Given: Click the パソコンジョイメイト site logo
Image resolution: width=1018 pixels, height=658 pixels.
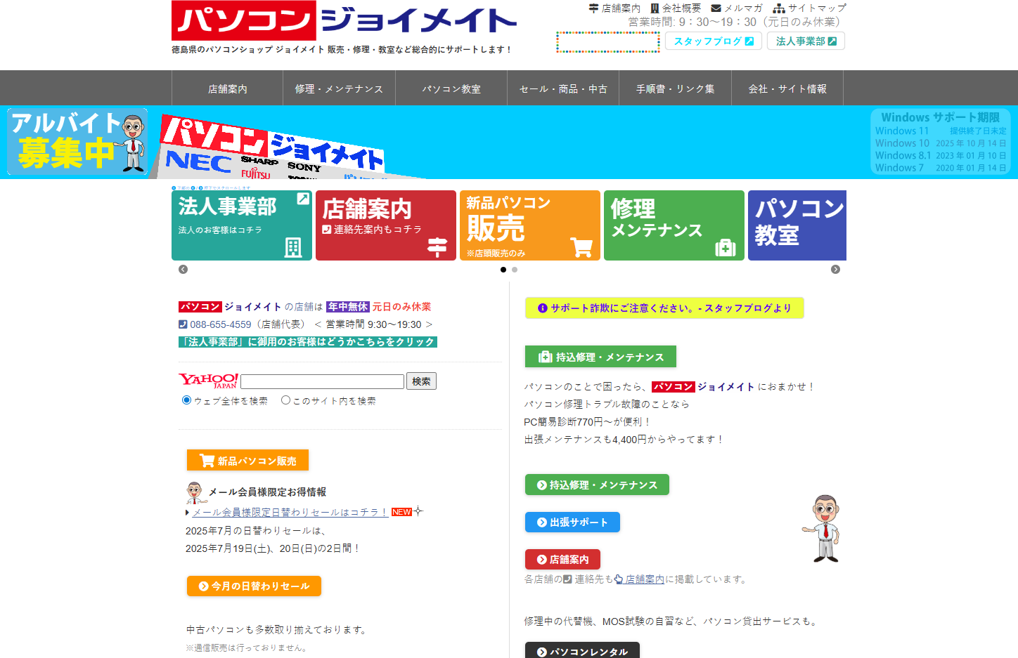Looking at the screenshot, I should tap(344, 20).
